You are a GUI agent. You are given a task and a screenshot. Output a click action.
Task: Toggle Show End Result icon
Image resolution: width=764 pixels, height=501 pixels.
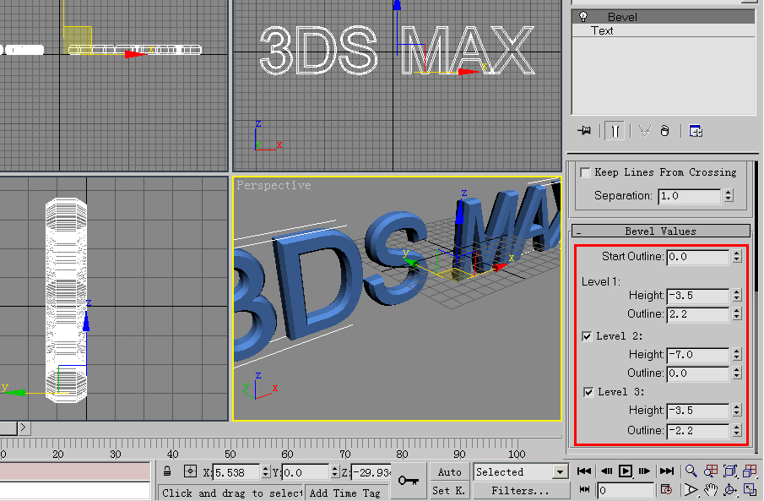(x=615, y=131)
